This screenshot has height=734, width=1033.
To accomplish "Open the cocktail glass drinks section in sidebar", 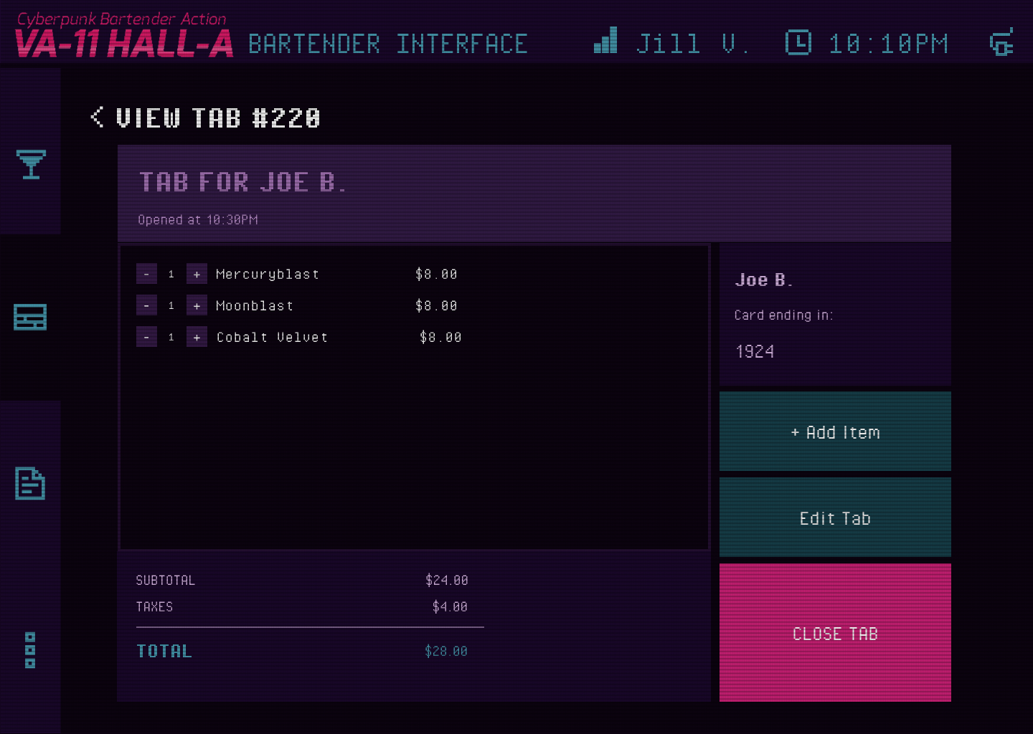I will (x=31, y=164).
